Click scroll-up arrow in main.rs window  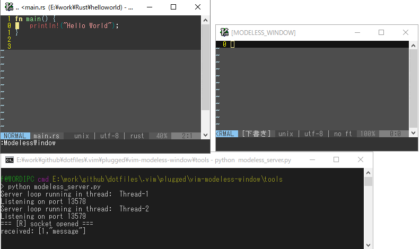(205, 20)
